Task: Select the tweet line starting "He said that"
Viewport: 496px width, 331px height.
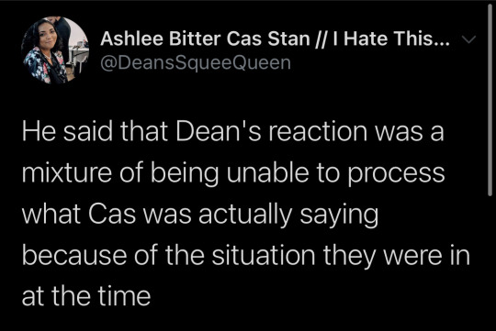Action: click(232, 131)
